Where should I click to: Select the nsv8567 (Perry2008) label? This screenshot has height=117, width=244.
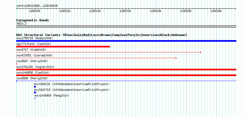[32, 61]
